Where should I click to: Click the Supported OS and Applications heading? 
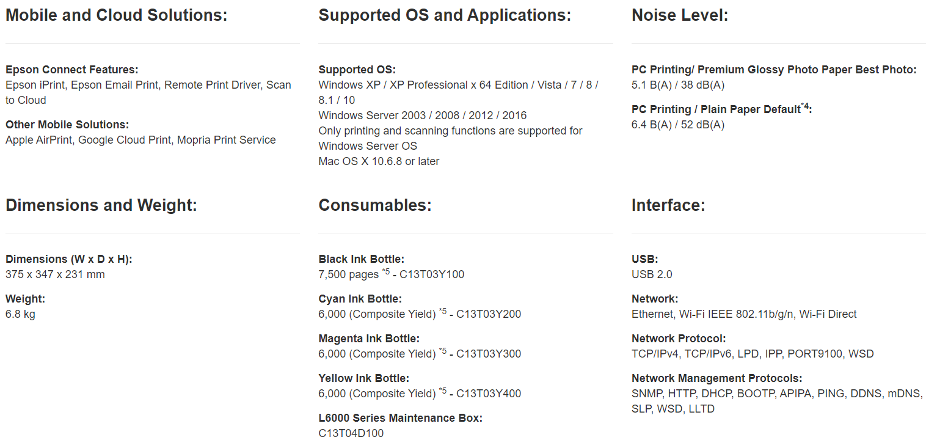point(444,15)
